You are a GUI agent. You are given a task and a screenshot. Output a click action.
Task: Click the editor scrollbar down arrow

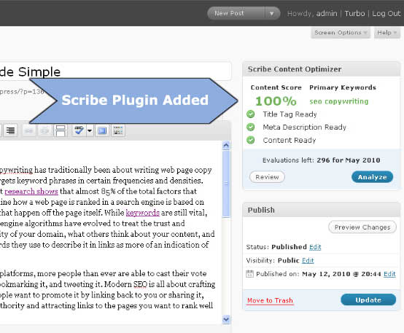tap(226, 319)
